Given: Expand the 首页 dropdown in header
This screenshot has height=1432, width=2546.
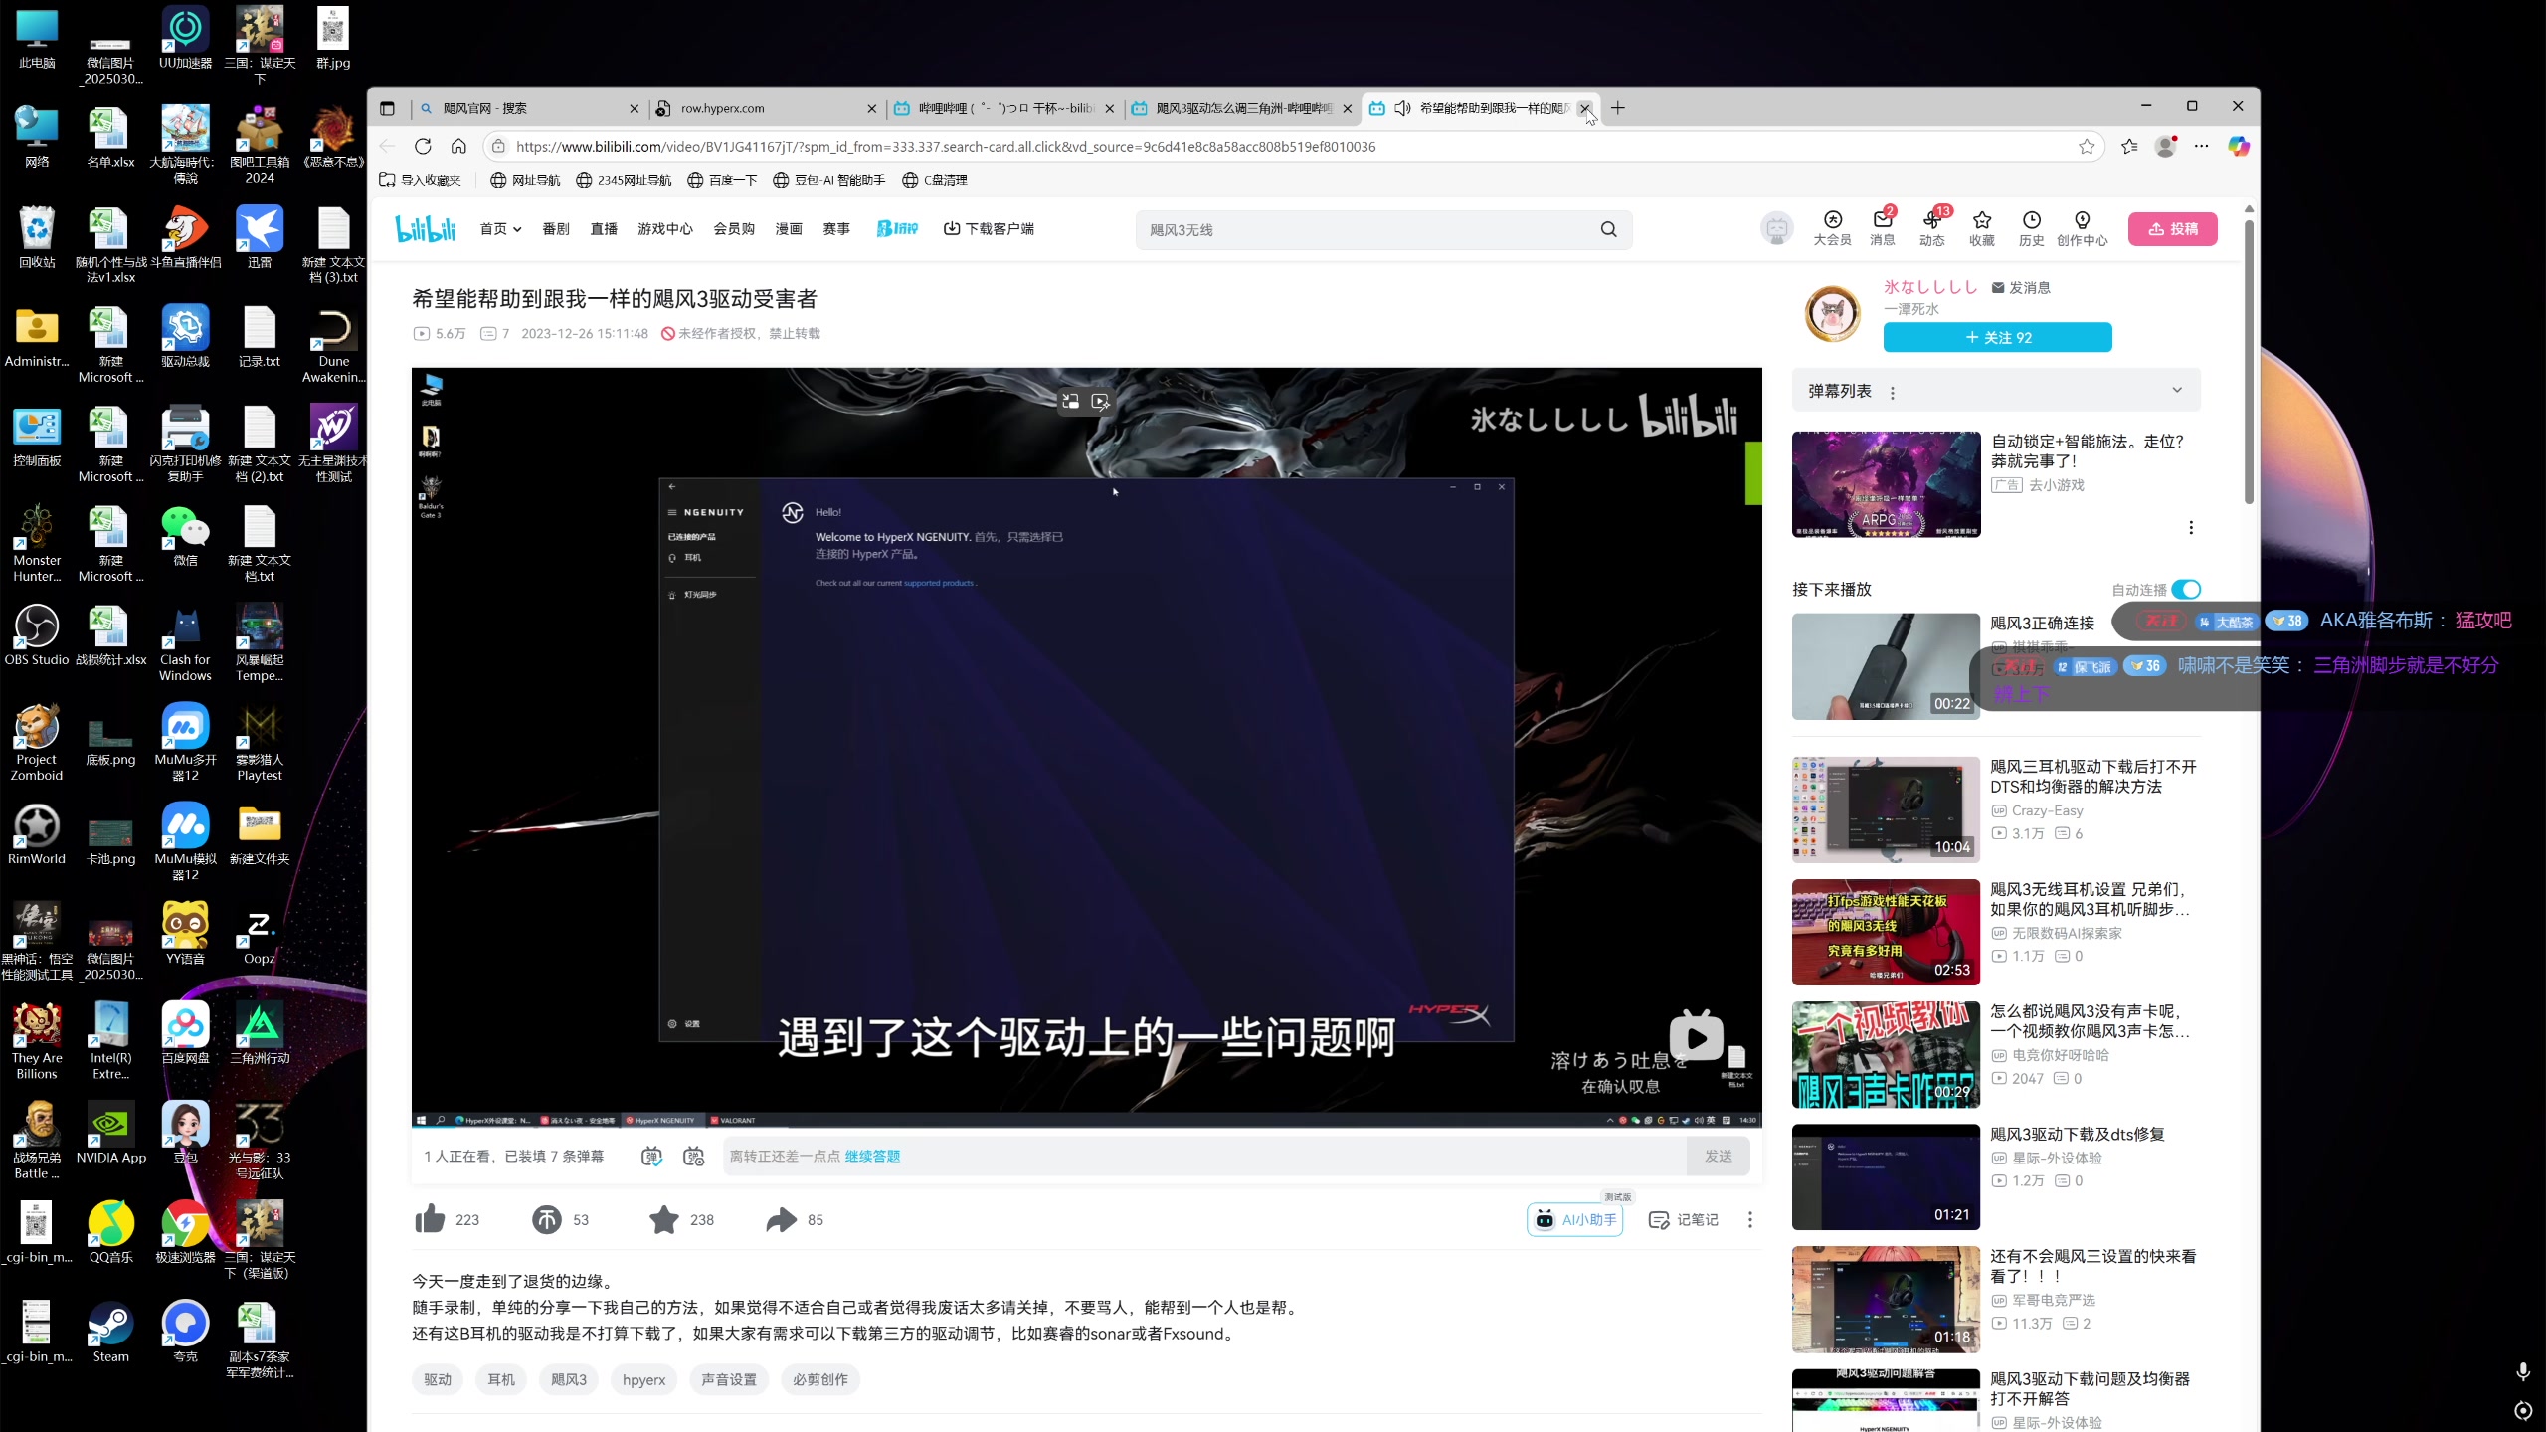Looking at the screenshot, I should tap(500, 229).
